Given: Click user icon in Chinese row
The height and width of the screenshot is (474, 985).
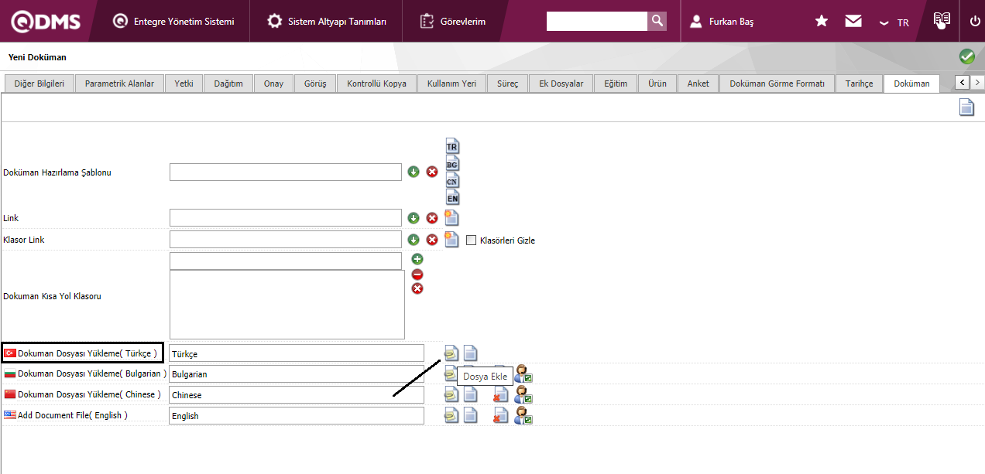Looking at the screenshot, I should point(523,395).
